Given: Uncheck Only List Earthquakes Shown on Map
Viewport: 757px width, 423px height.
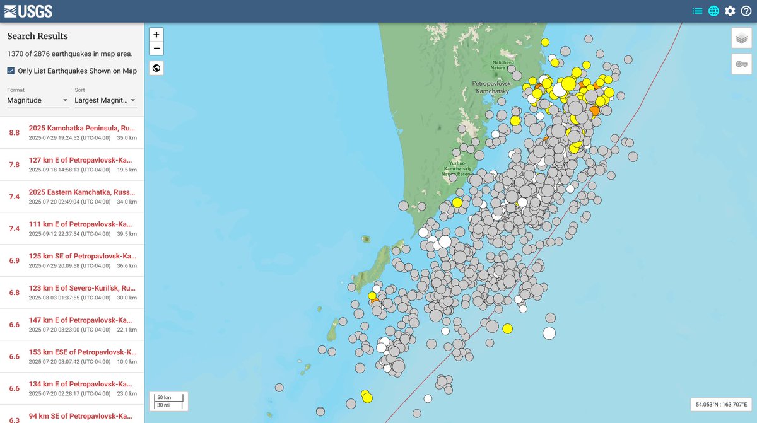Looking at the screenshot, I should 10,71.
